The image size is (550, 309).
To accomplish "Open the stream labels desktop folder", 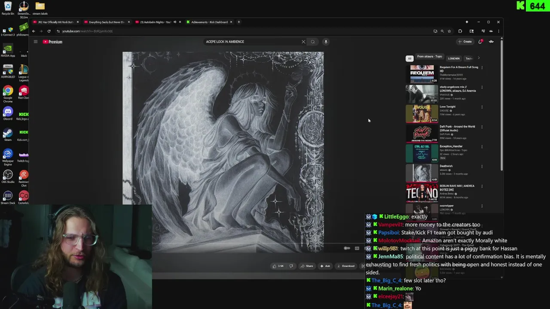I will pyautogui.click(x=40, y=8).
